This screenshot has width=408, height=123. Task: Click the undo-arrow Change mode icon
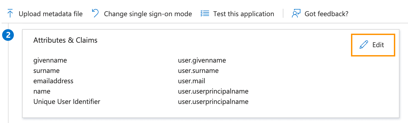tap(95, 13)
